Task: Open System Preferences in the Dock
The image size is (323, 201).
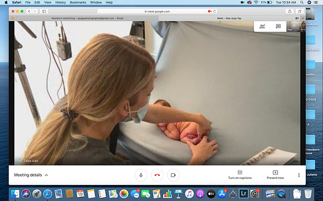Action: [x=255, y=194]
